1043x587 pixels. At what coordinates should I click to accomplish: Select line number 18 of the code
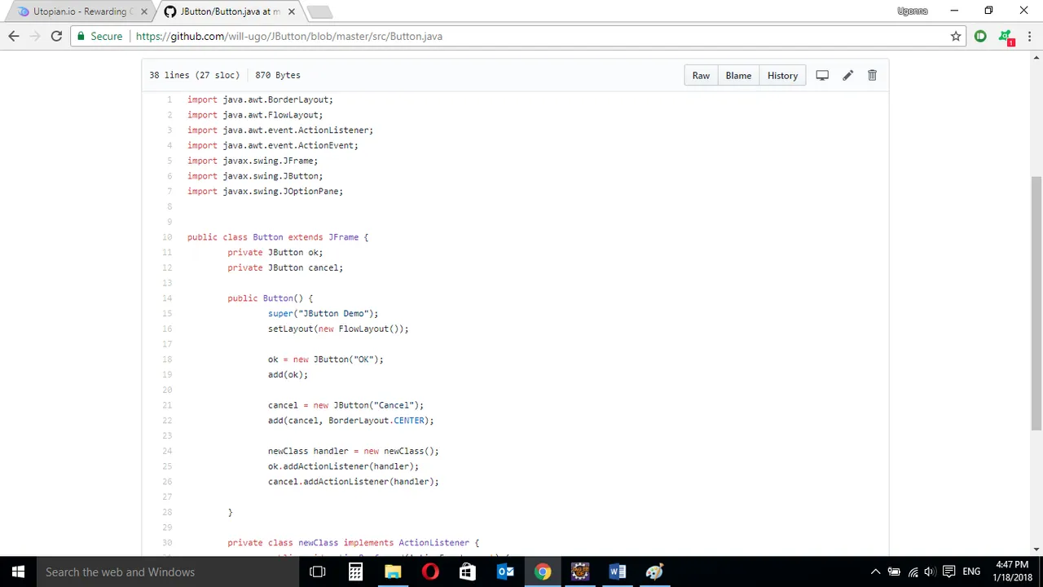point(167,360)
